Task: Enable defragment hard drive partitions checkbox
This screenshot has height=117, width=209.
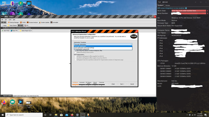Action: (75, 60)
